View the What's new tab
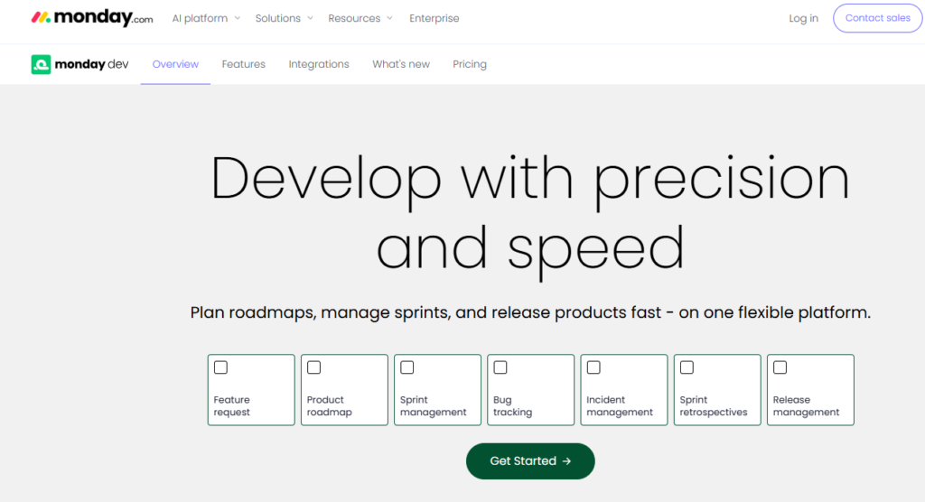Image resolution: width=925 pixels, height=502 pixels. (401, 64)
